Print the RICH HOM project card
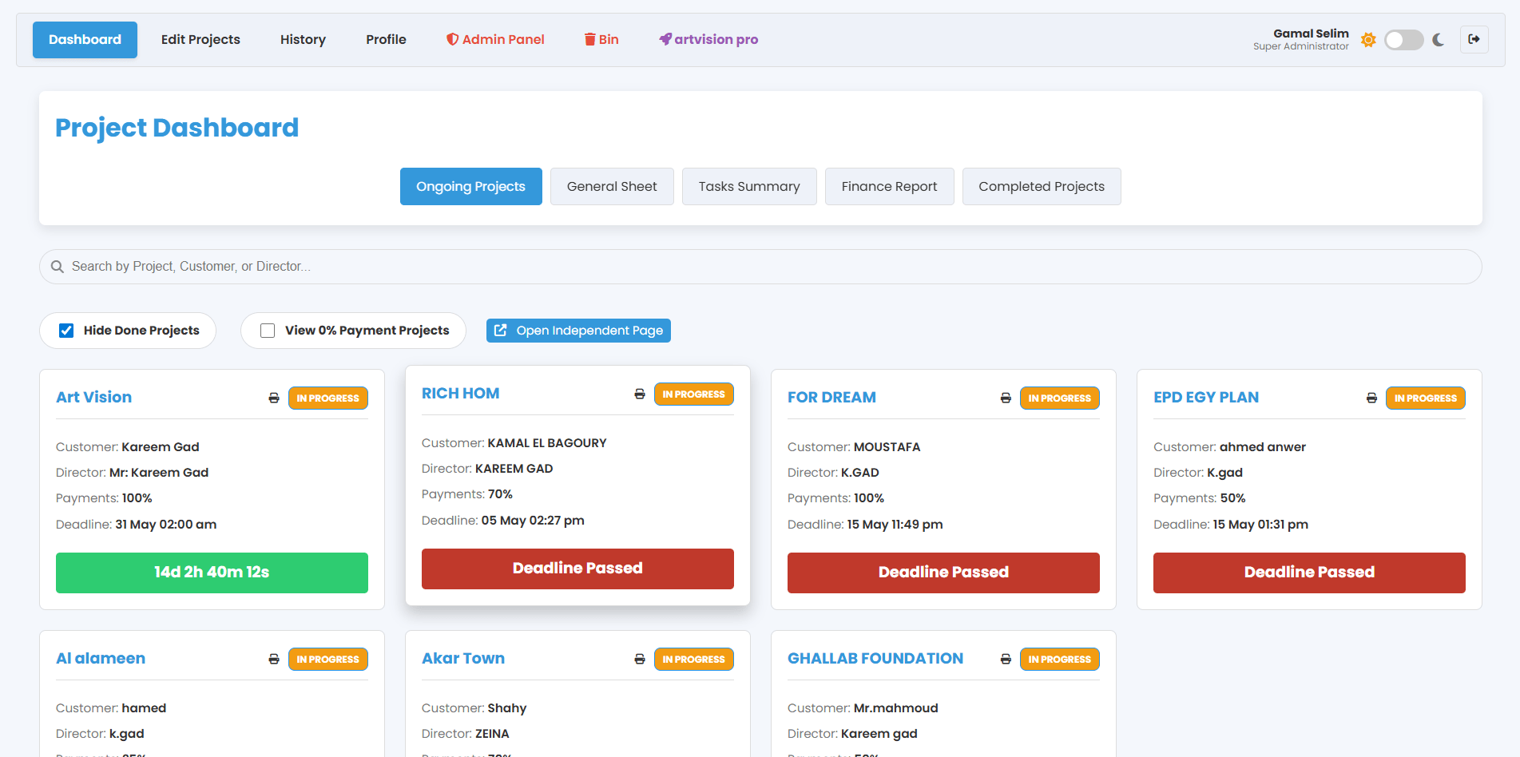This screenshot has height=757, width=1520. point(640,394)
